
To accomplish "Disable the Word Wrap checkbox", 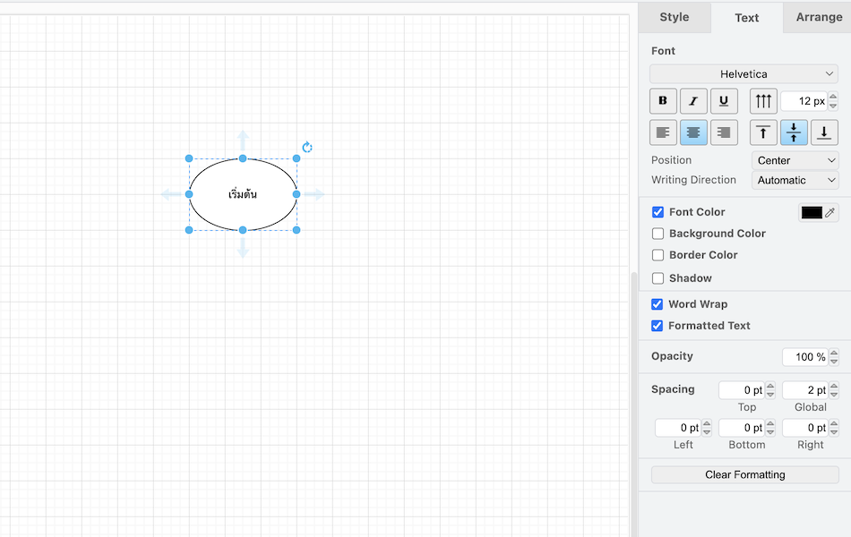I will [x=658, y=304].
